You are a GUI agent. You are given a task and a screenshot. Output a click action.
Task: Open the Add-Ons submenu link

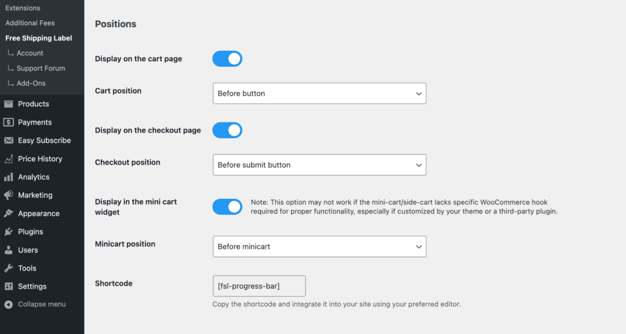pyautogui.click(x=31, y=83)
